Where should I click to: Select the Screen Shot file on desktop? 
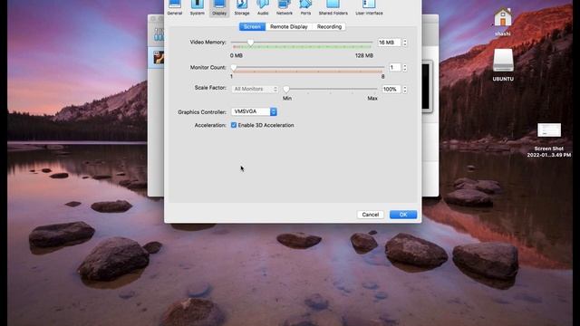point(549,140)
